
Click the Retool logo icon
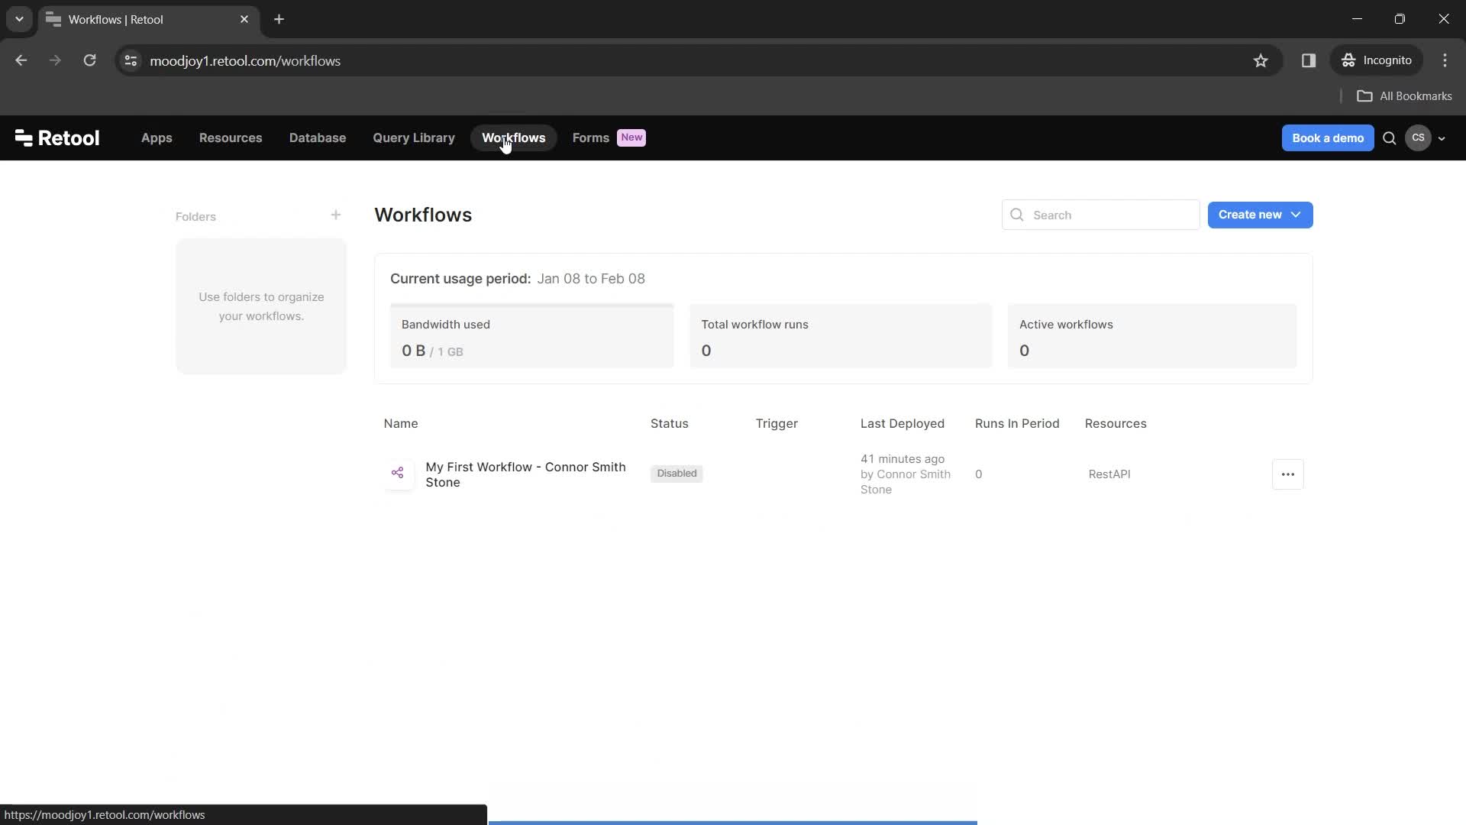(x=24, y=138)
